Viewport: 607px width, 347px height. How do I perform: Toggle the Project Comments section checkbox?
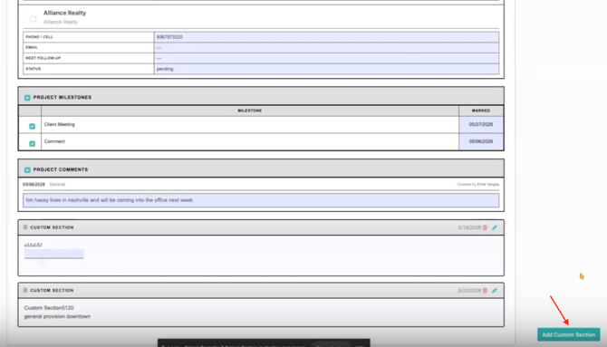tap(27, 170)
